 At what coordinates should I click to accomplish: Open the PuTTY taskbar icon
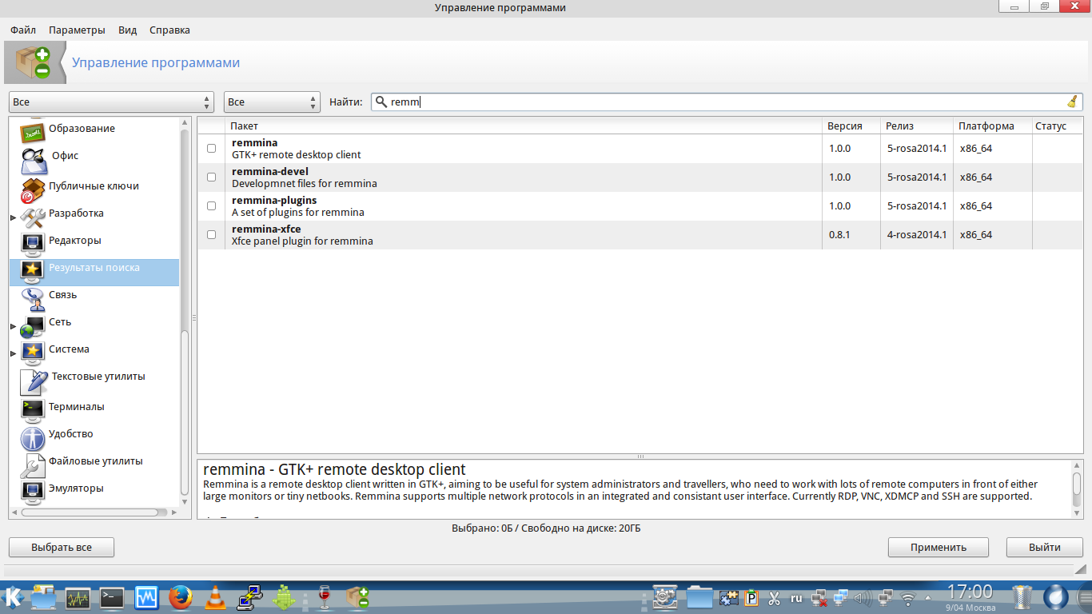tap(251, 597)
